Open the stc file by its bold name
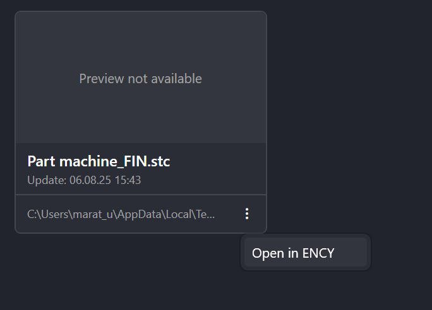 coord(99,161)
